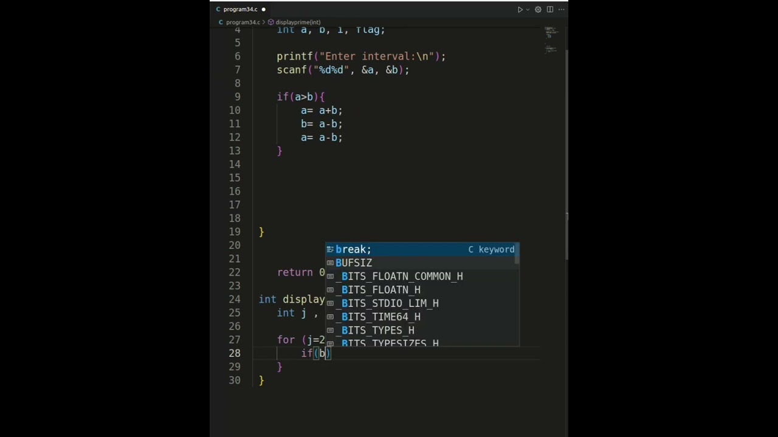778x437 pixels.
Task: Select _BITS_TYPES_H suggestion
Action: coord(422,330)
